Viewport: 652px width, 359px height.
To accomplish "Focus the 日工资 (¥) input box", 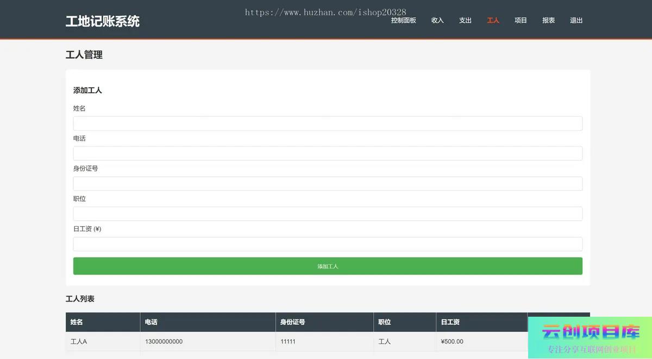I will tap(328, 244).
